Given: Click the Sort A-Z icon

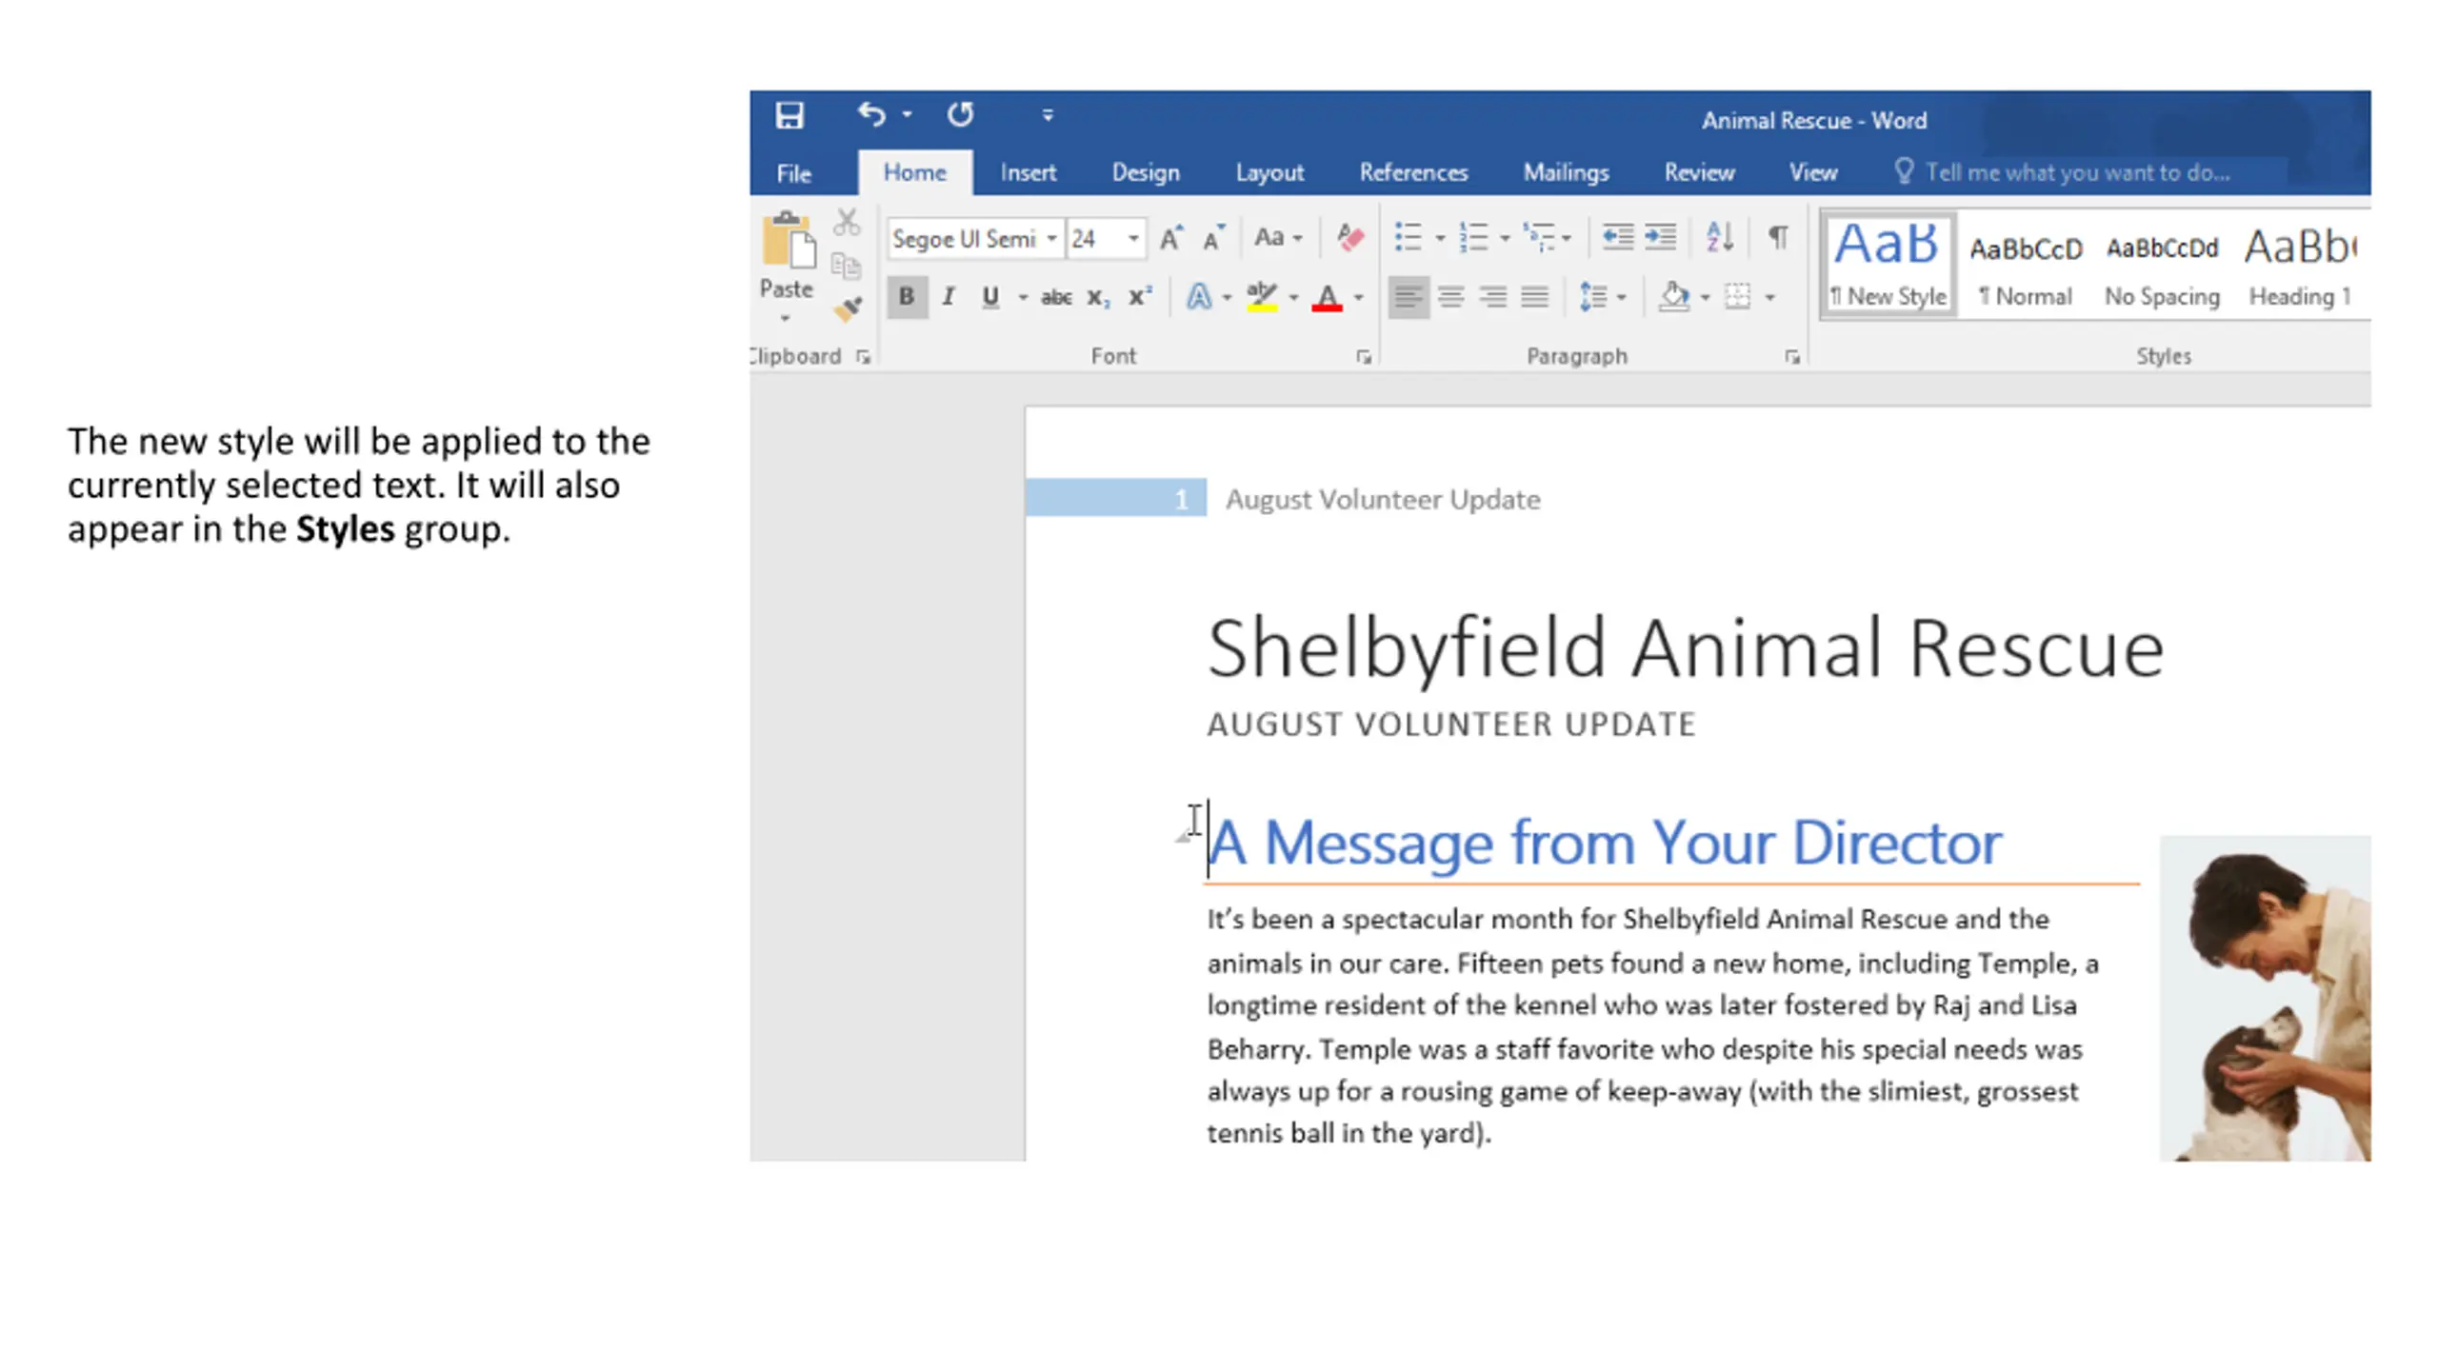Looking at the screenshot, I should coord(1719,237).
